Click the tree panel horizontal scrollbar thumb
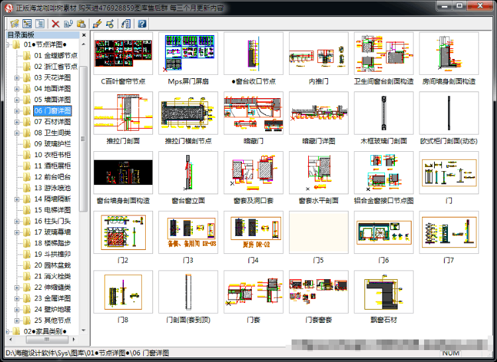 [x=47, y=339]
